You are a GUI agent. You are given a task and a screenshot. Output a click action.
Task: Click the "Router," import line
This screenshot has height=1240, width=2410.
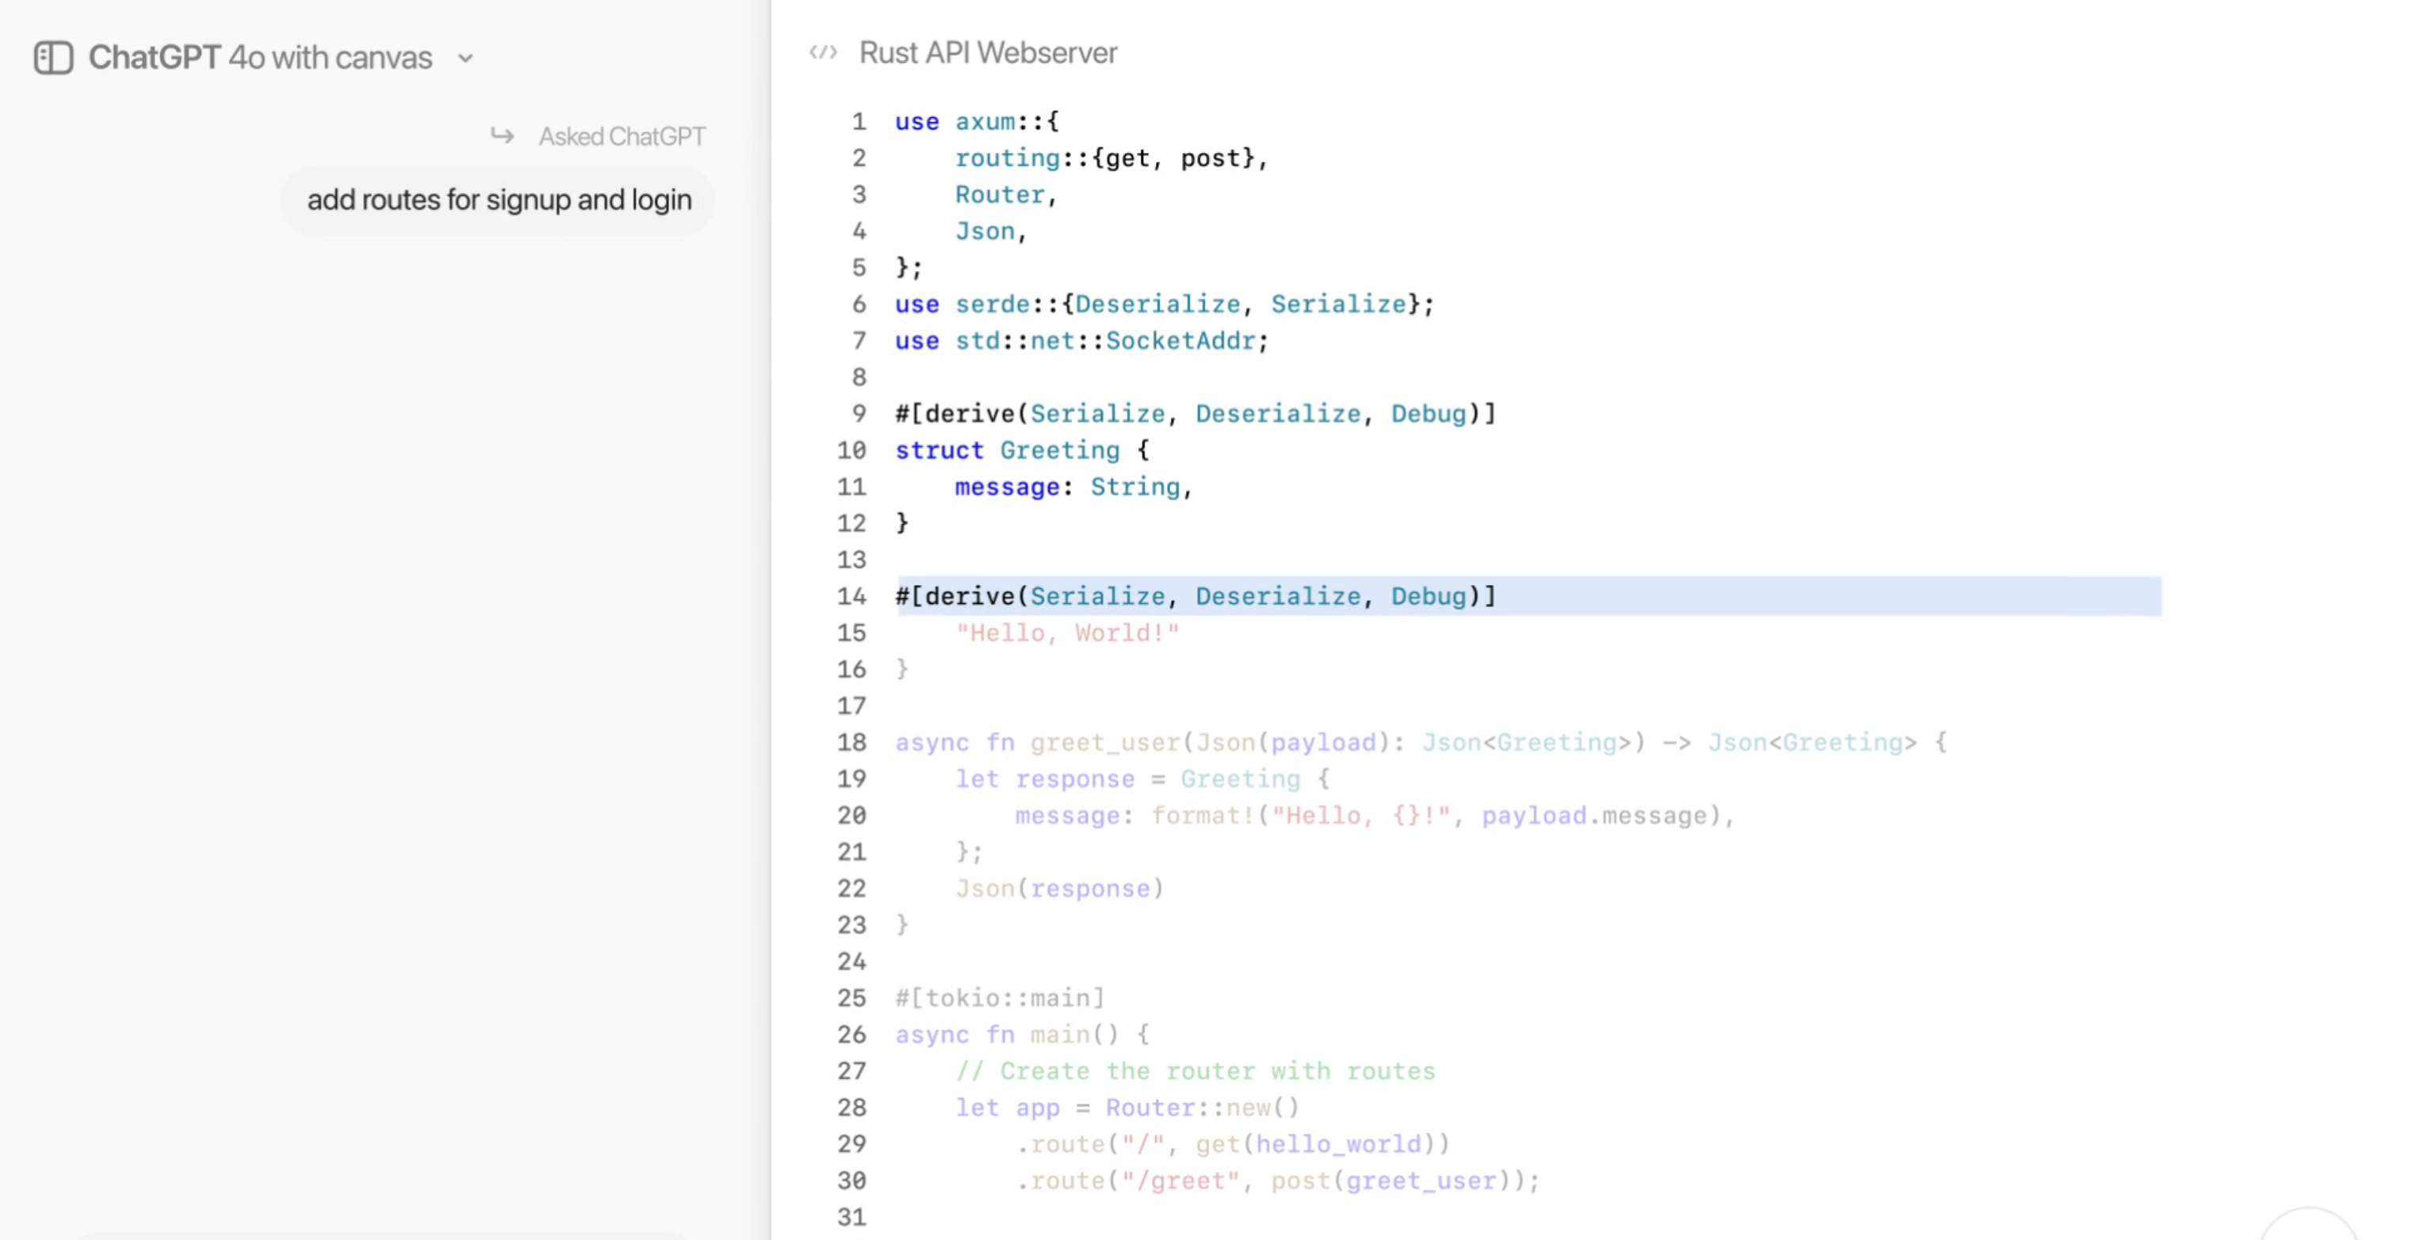(x=1006, y=195)
